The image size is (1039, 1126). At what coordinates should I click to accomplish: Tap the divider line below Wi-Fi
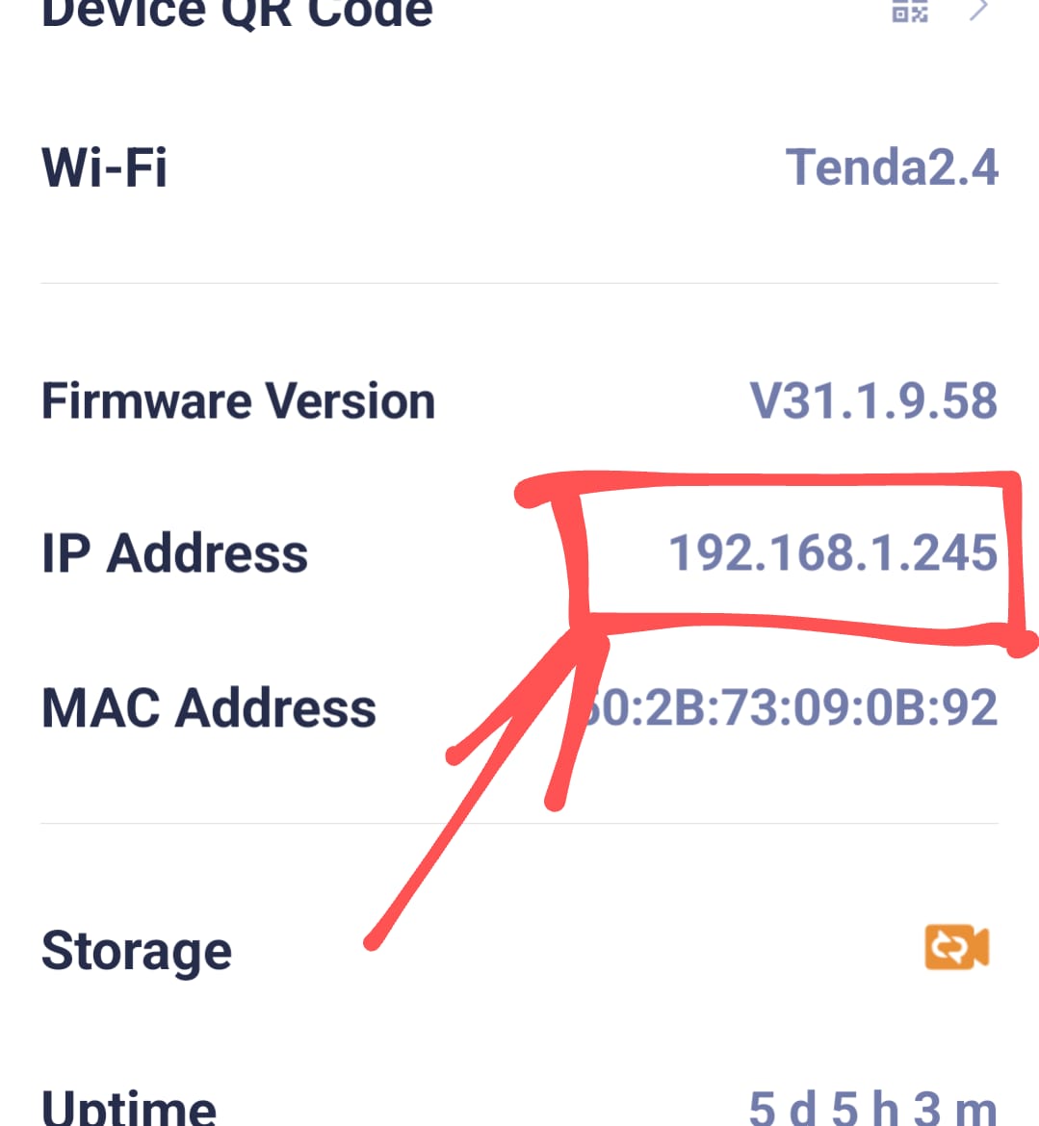pyautogui.click(x=520, y=283)
